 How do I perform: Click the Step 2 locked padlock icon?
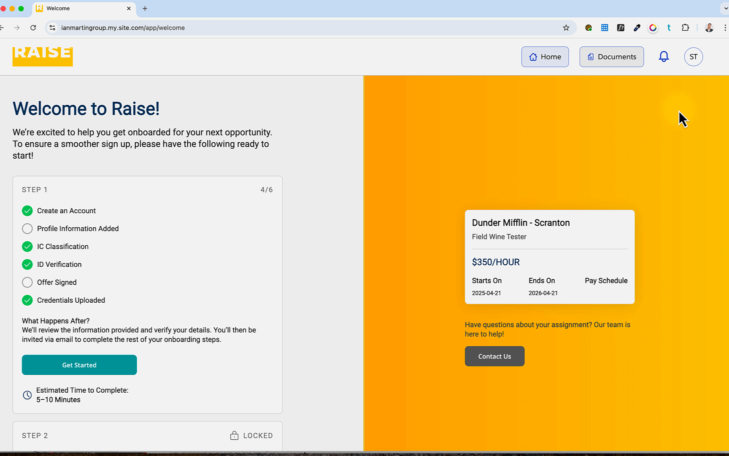[x=234, y=435]
